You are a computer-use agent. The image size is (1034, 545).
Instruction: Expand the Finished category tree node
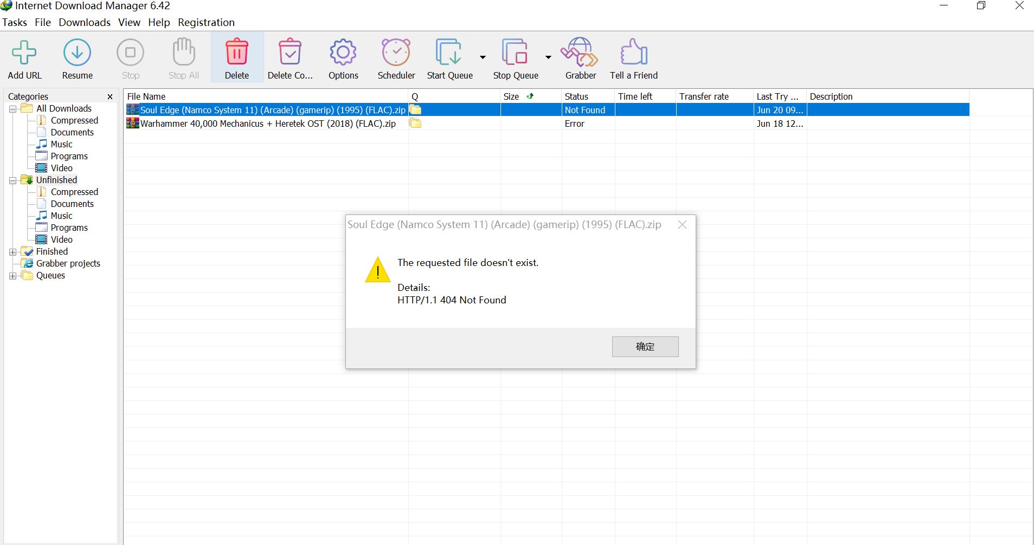13,252
